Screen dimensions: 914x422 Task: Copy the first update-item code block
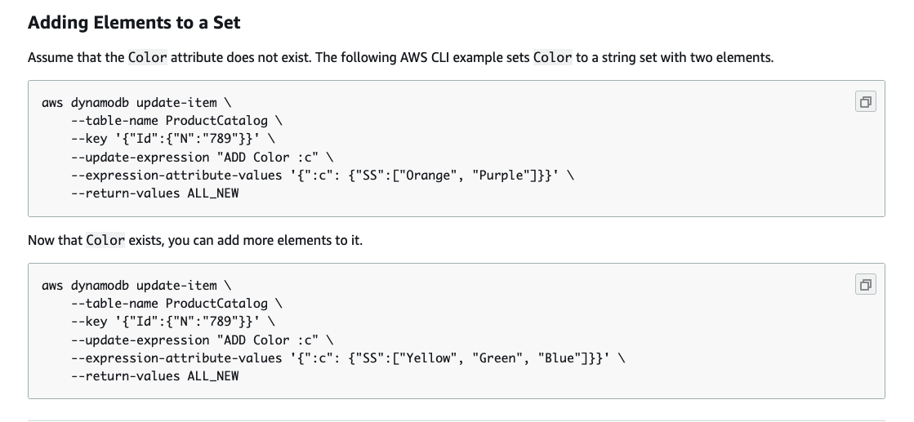click(866, 102)
